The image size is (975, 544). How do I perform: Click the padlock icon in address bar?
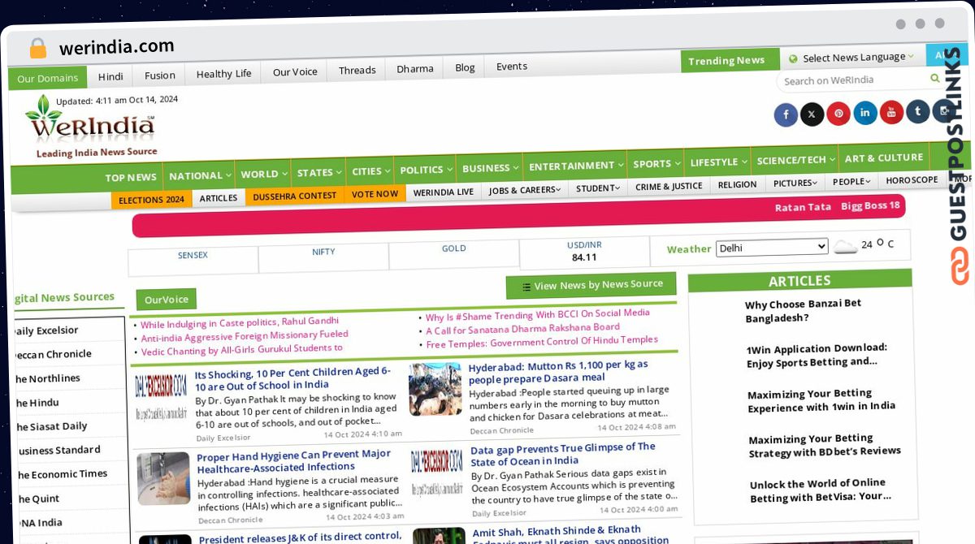click(38, 49)
